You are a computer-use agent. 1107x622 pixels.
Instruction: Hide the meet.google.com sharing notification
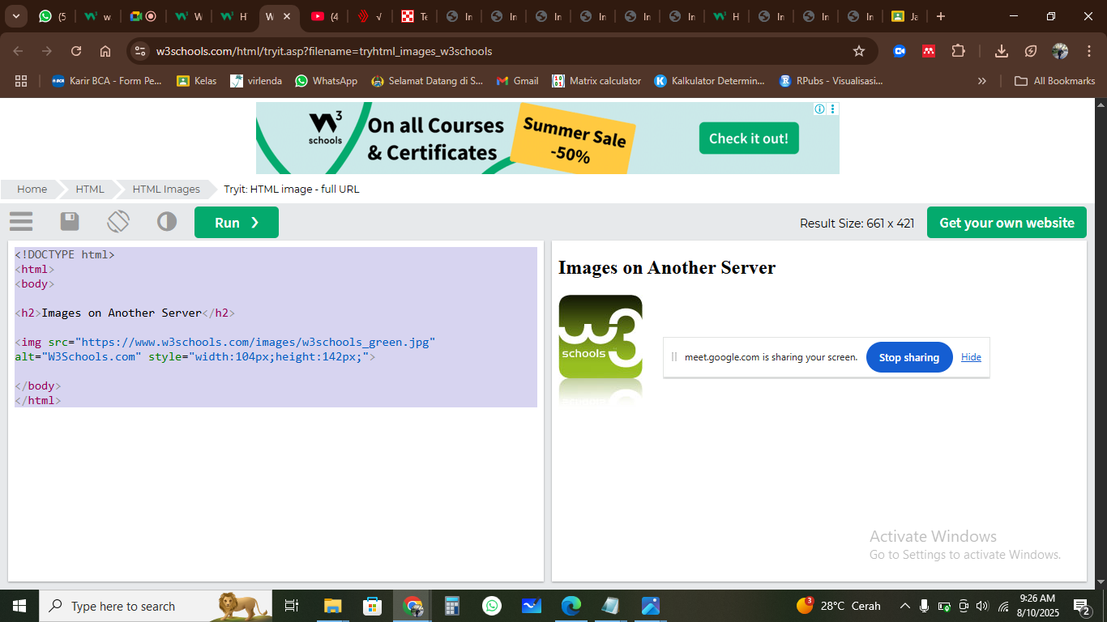(971, 357)
